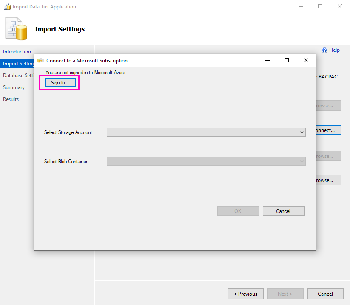Viewport: 350px width, 305px height.
Task: Click OK in the subscription dialog
Action: coord(238,211)
